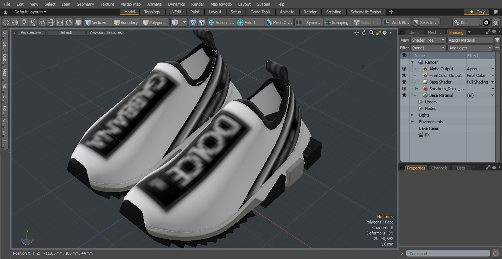
Task: Open the Mesh Constraint button
Action: click(x=279, y=22)
